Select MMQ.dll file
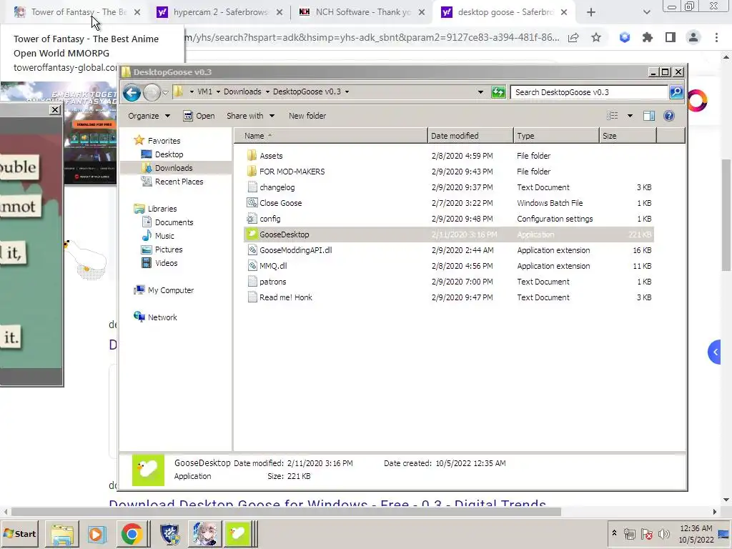Image resolution: width=732 pixels, height=549 pixels. 267,266
